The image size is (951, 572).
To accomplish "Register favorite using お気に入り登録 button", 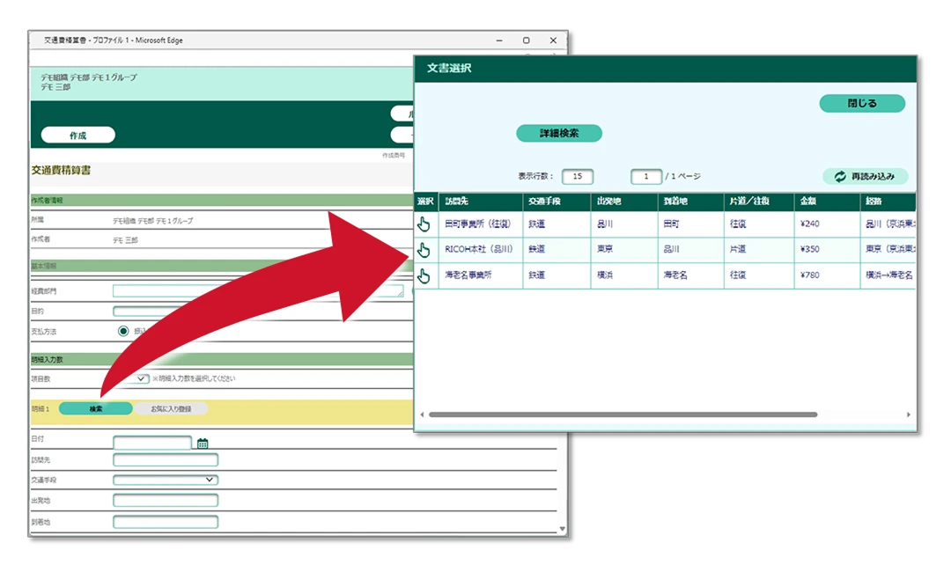I will [173, 408].
